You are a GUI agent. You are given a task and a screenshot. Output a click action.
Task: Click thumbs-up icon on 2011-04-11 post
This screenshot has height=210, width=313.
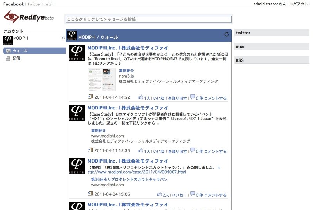pos(141,150)
